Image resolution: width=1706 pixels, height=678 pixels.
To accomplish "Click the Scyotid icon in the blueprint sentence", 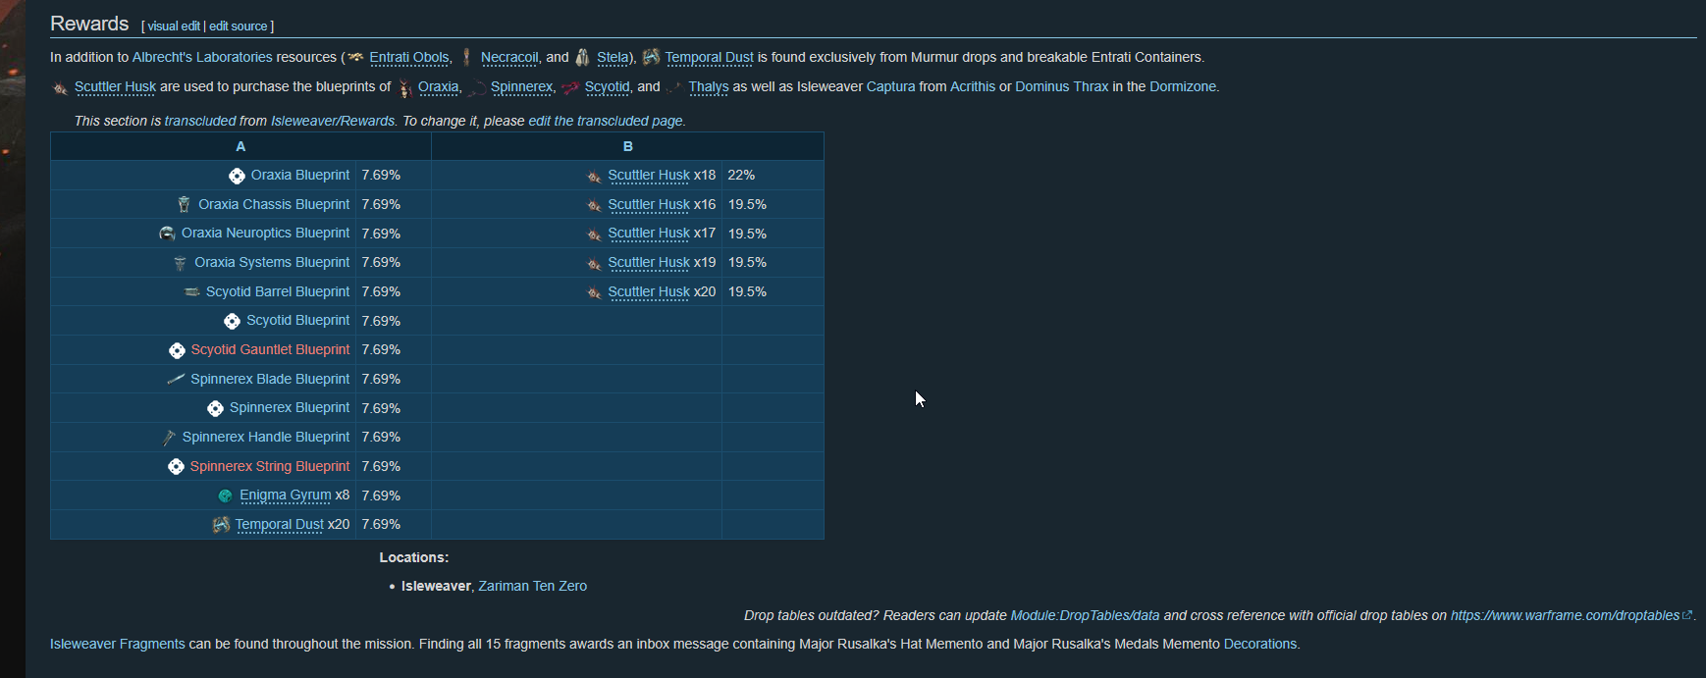I will [570, 87].
